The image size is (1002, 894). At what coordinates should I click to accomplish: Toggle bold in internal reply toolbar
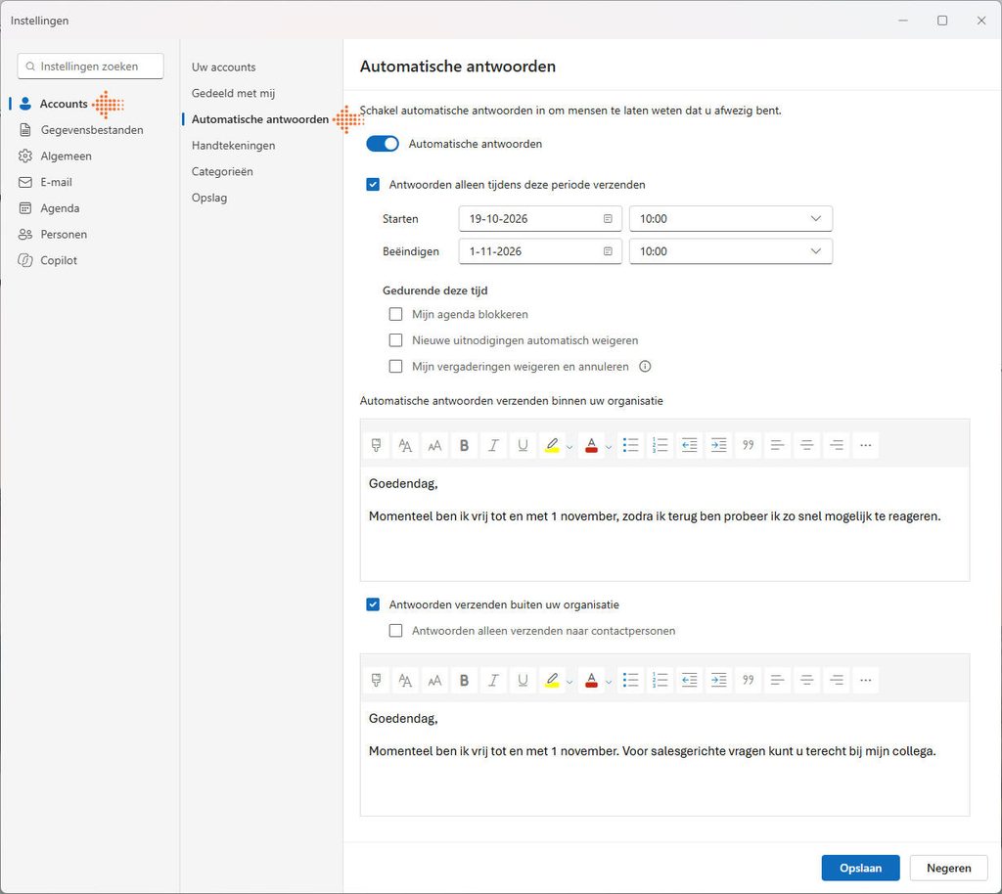(464, 445)
